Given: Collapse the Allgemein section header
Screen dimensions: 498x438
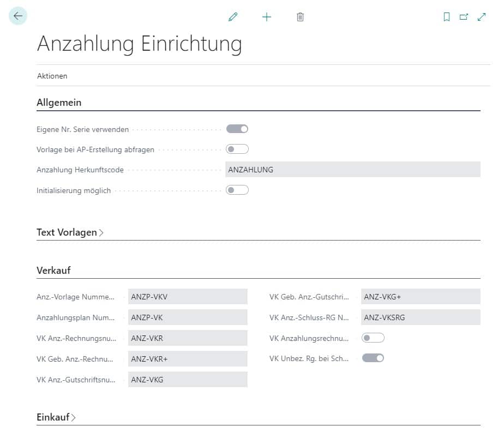Looking at the screenshot, I should [59, 103].
